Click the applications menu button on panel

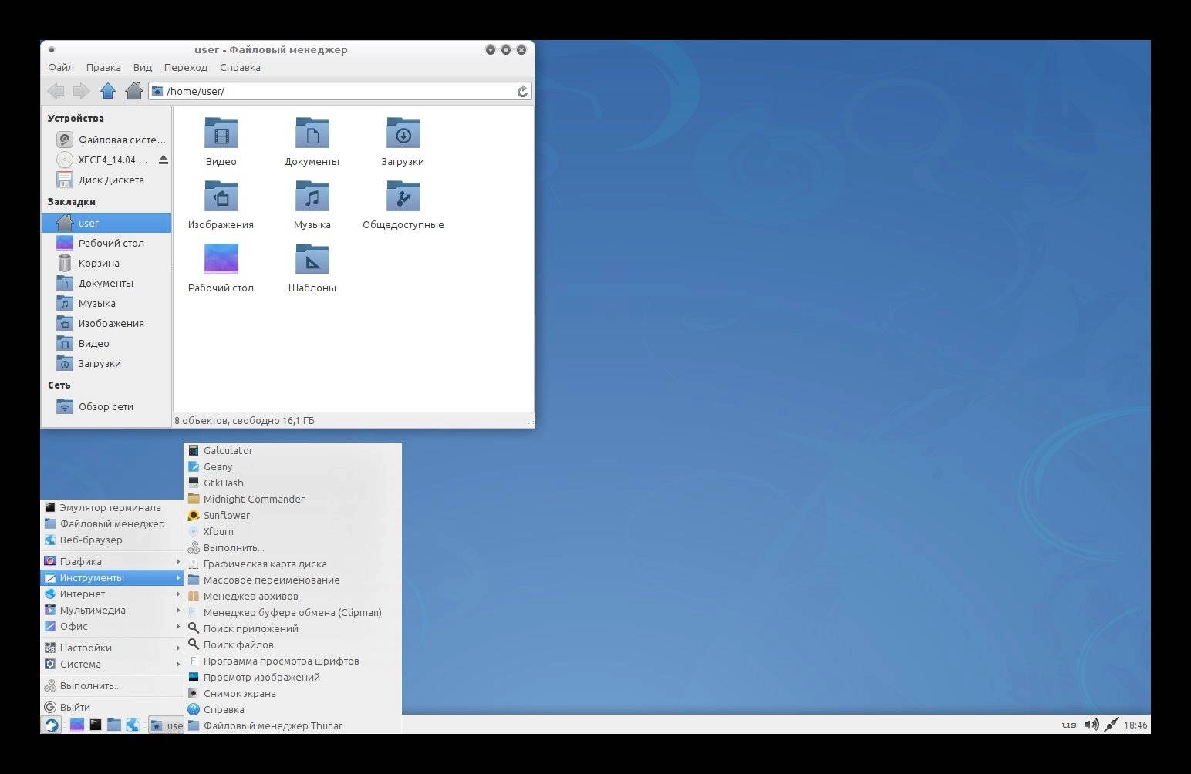click(51, 725)
